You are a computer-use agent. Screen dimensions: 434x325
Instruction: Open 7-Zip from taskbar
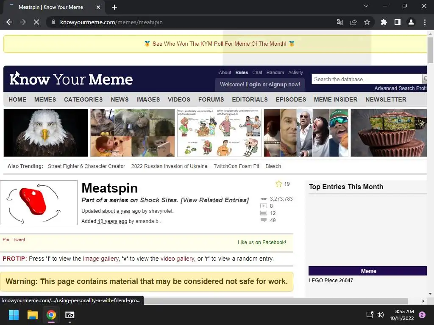(70, 315)
